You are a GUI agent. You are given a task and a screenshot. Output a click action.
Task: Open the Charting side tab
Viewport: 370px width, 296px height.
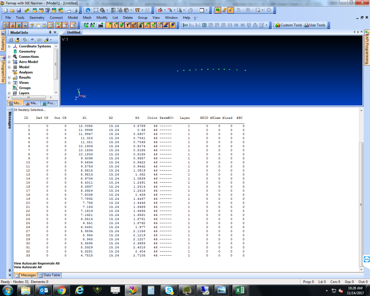pos(3,41)
